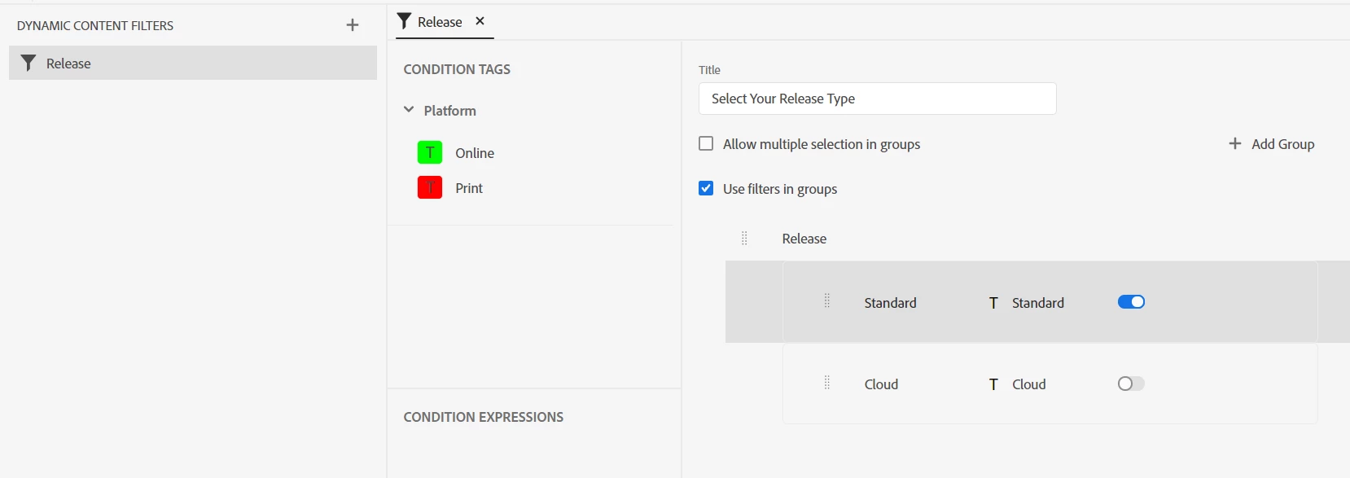Turn off the Standard toggle switch
The width and height of the screenshot is (1350, 478).
[x=1131, y=302]
